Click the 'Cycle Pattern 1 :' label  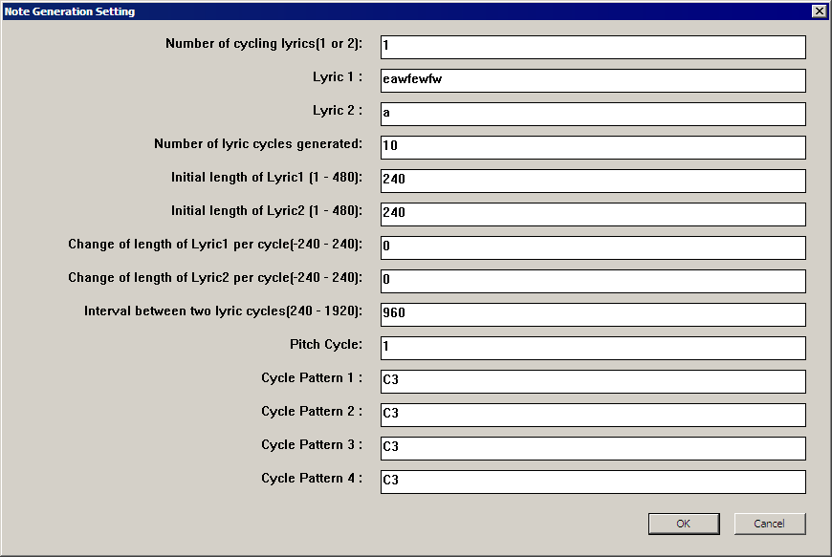[x=312, y=378]
